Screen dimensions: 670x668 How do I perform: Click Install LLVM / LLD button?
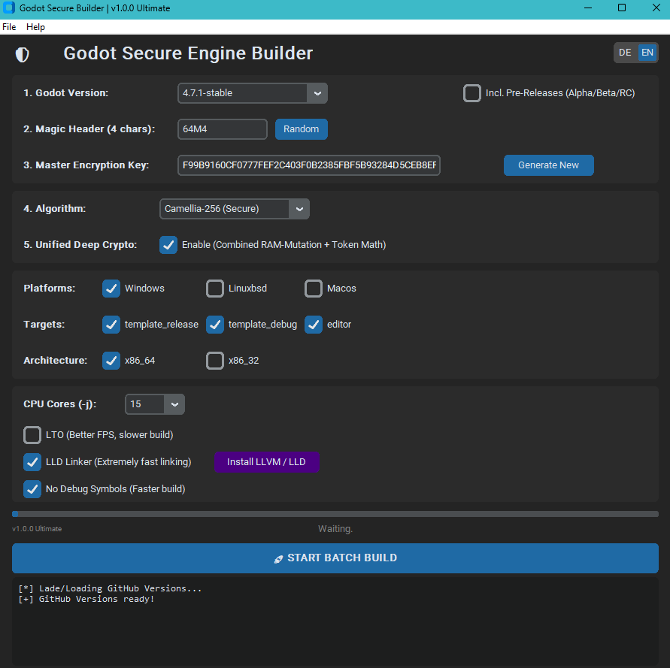267,462
